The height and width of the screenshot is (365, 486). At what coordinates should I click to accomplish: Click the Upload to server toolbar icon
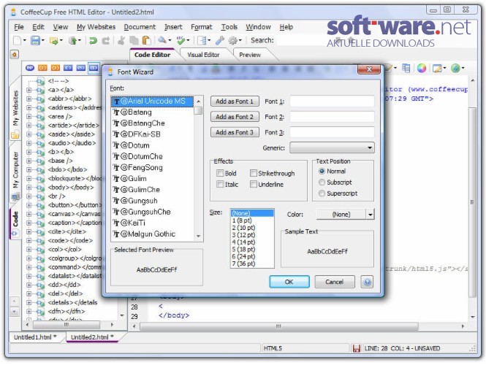click(x=72, y=40)
